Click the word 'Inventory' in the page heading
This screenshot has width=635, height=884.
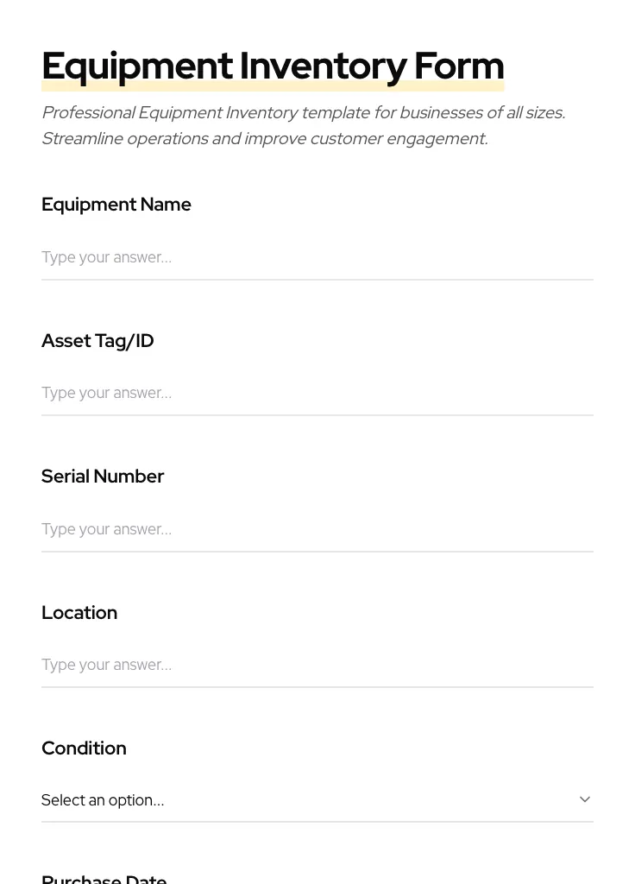pos(323,66)
